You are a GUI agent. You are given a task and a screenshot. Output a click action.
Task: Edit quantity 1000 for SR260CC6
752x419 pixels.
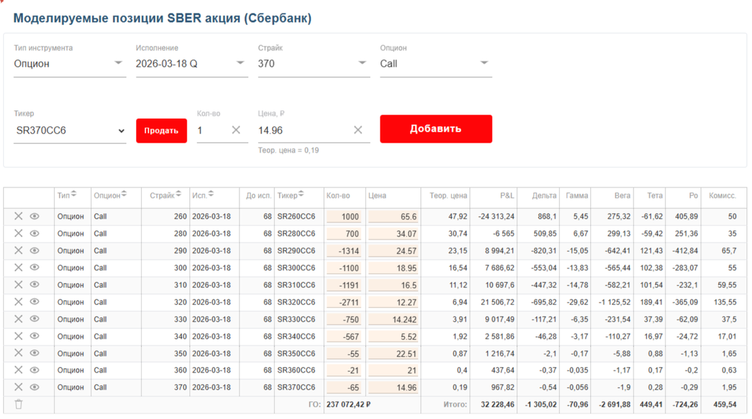click(x=344, y=216)
